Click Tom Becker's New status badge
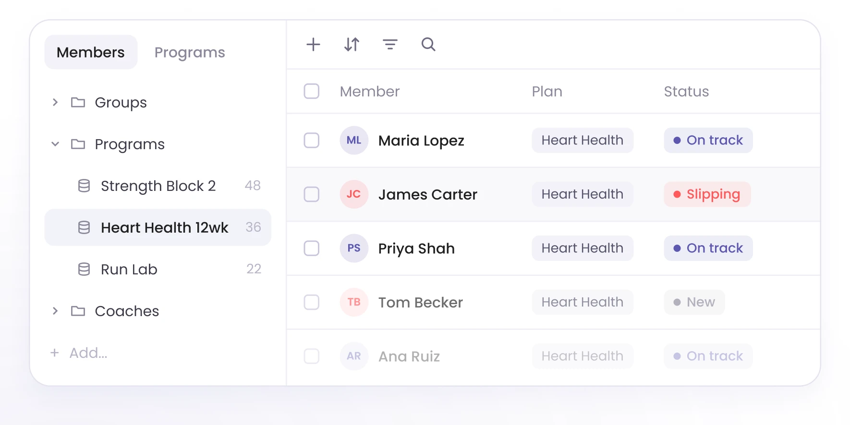 tap(694, 302)
